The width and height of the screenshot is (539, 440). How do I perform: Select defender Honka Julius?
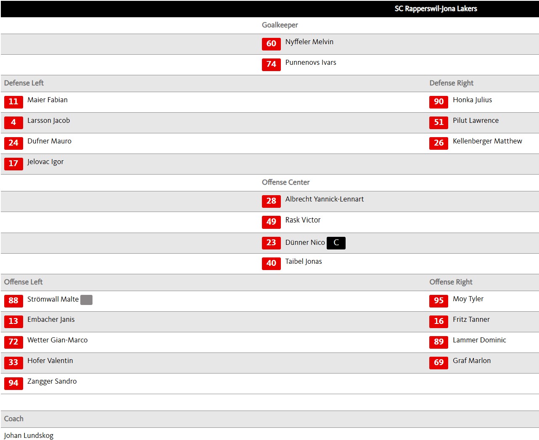coord(472,100)
